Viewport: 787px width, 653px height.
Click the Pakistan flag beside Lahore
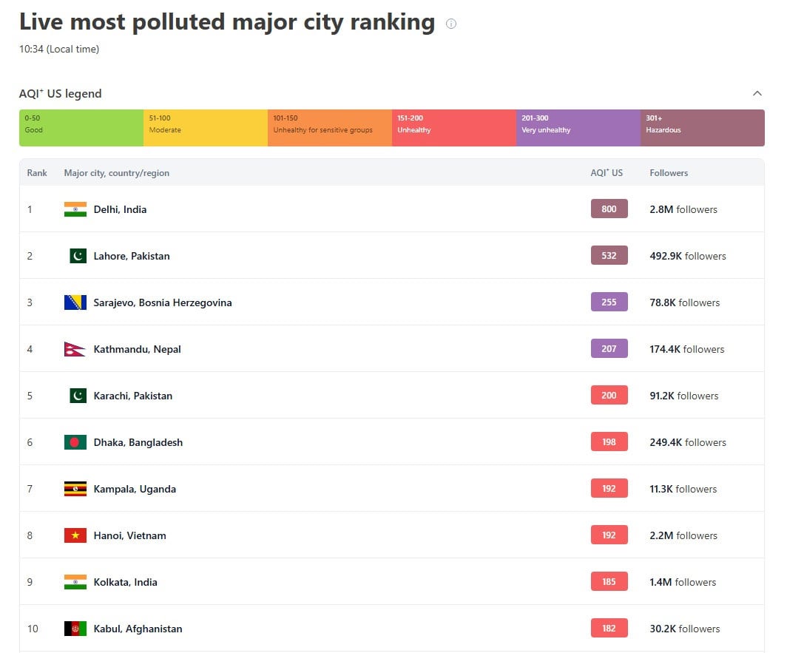[78, 256]
